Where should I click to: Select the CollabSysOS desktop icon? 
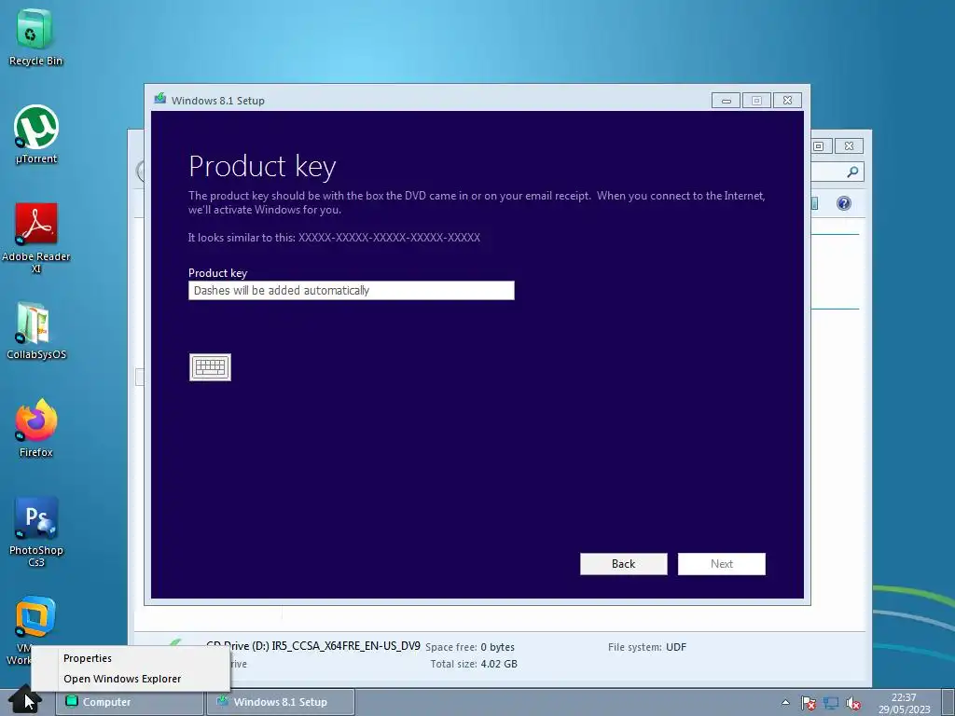point(36,331)
